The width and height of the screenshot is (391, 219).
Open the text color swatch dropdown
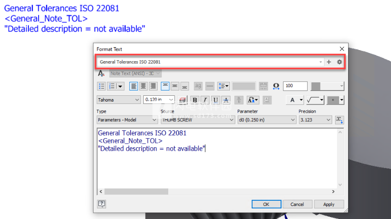tap(327, 86)
